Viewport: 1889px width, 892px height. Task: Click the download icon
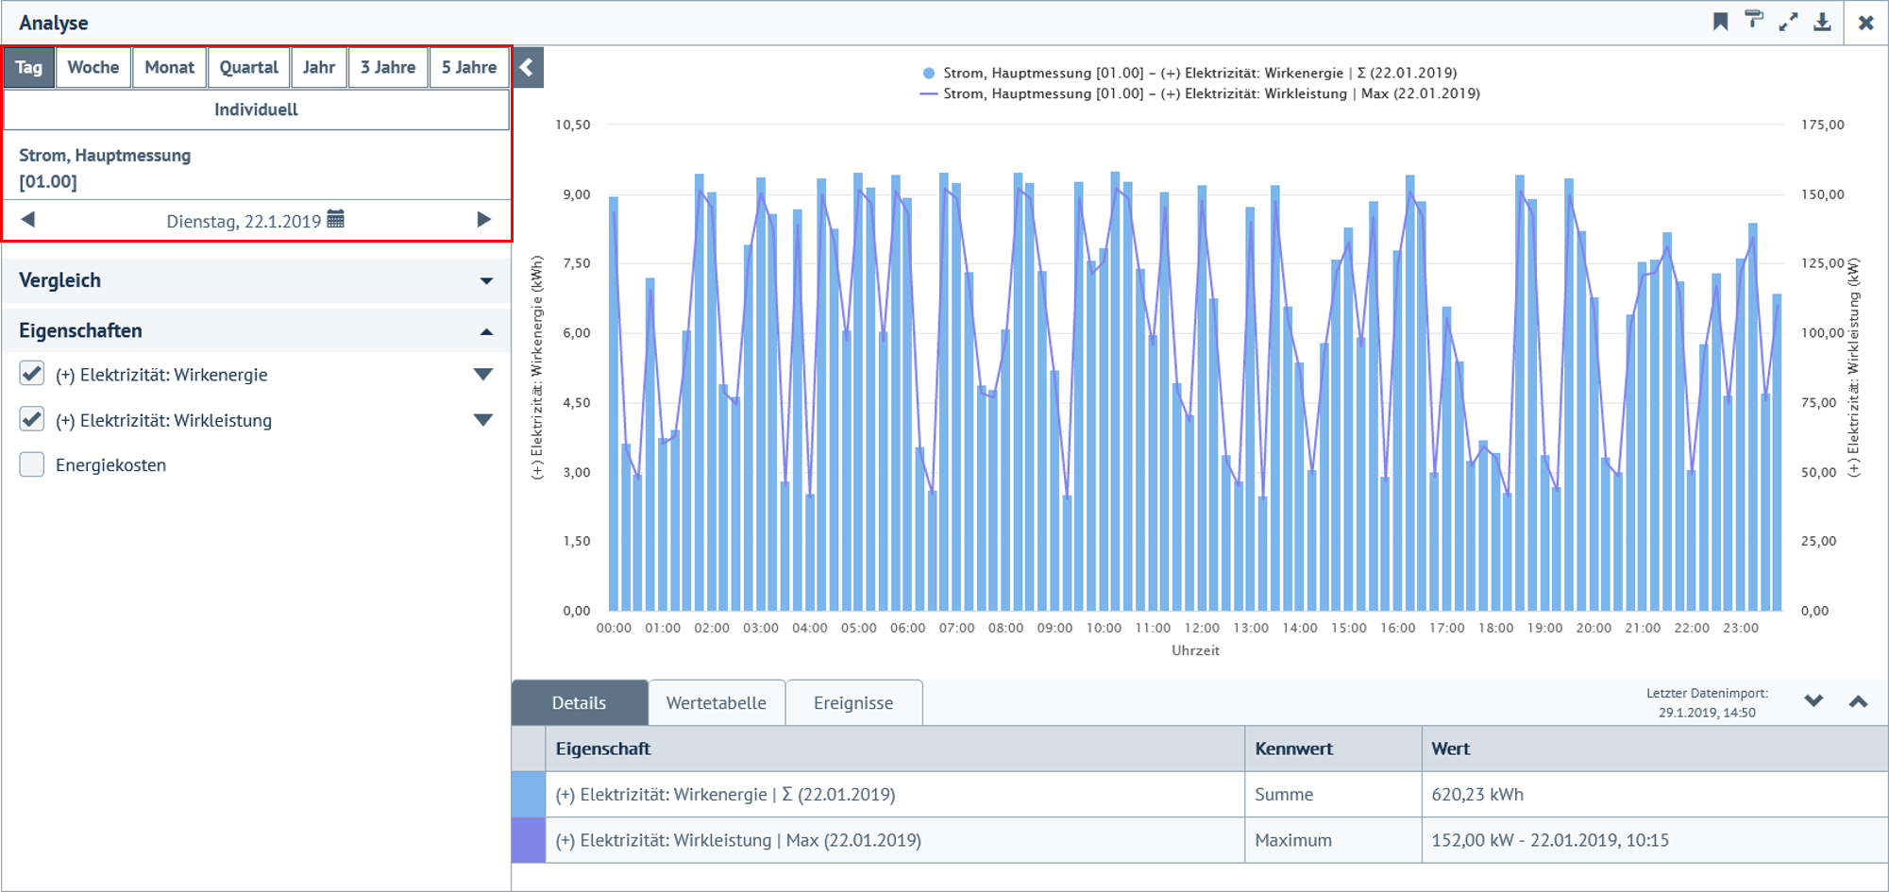click(1822, 22)
